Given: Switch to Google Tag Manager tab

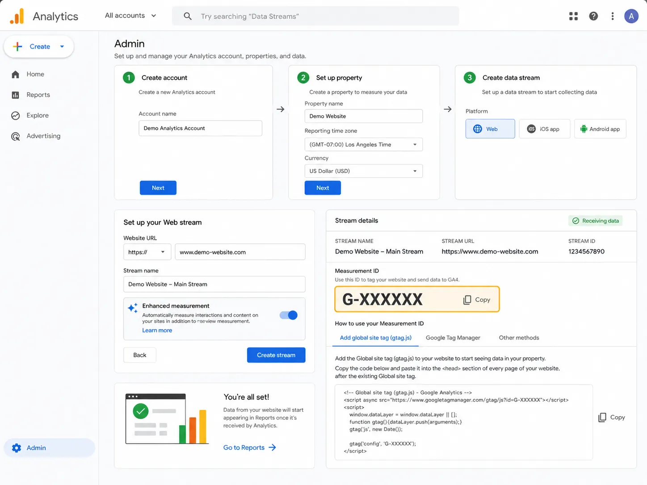Looking at the screenshot, I should tap(453, 338).
